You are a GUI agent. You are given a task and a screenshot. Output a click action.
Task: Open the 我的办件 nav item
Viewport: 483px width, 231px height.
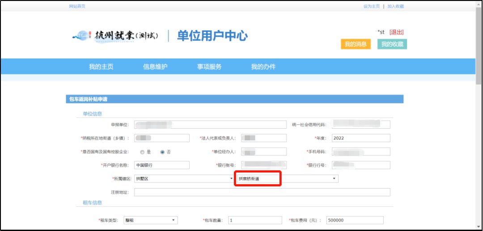263,67
